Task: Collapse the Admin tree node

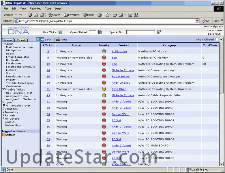Action: (3, 44)
